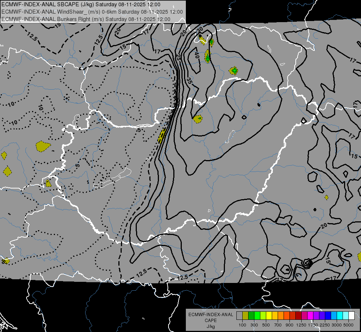Viewport: 361px width, 332px height.
Task: Choose the pure yellow legend swatch
Action: click(269, 316)
